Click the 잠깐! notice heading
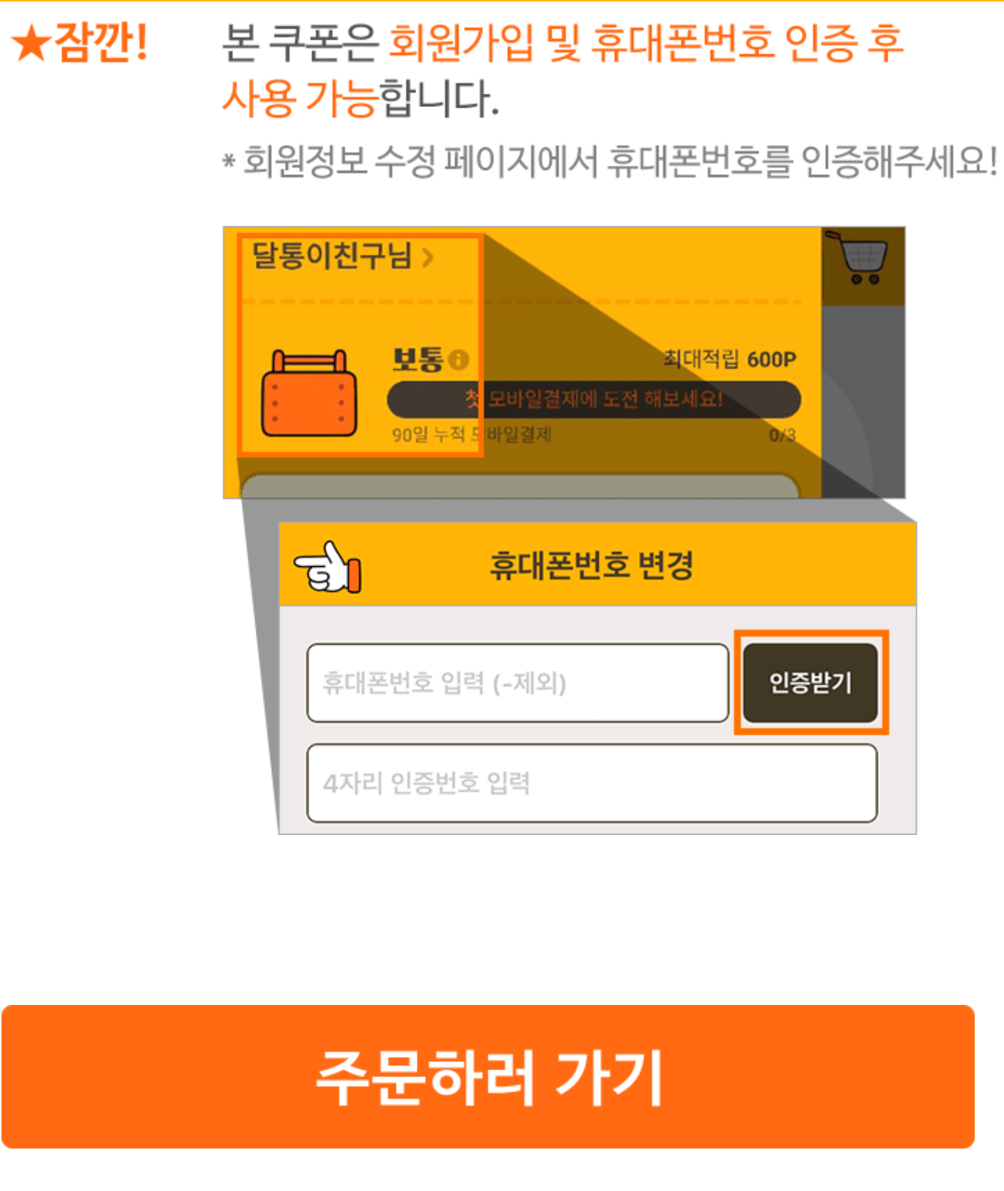 coord(101,42)
